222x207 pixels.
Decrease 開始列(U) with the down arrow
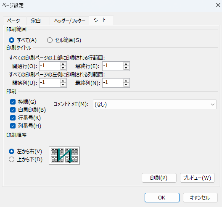click(63, 85)
